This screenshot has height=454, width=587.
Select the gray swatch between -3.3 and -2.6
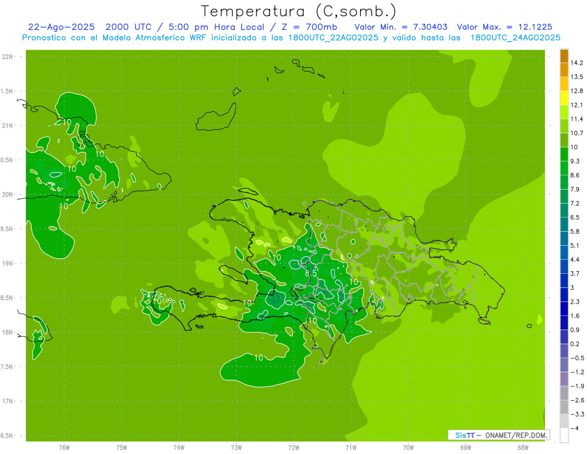[x=564, y=407]
